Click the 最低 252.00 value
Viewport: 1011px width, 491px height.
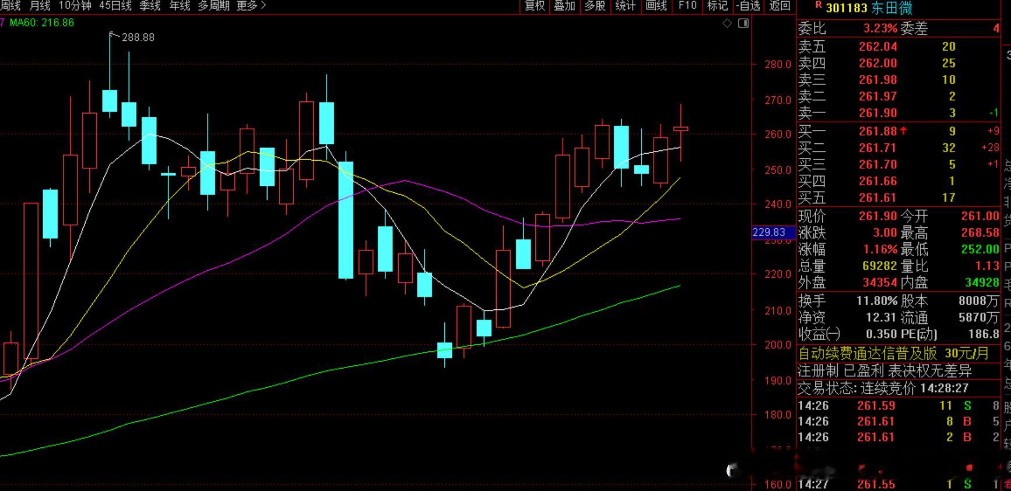(x=980, y=249)
